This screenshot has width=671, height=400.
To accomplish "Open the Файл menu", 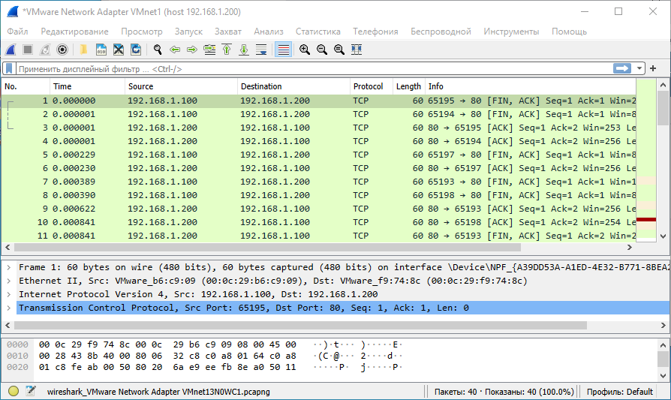I will [x=17, y=32].
